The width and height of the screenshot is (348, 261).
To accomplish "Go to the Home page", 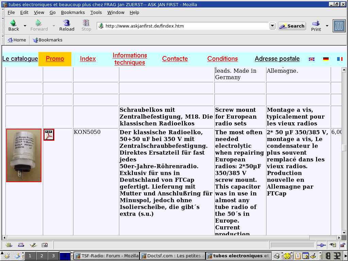I will click(x=17, y=40).
